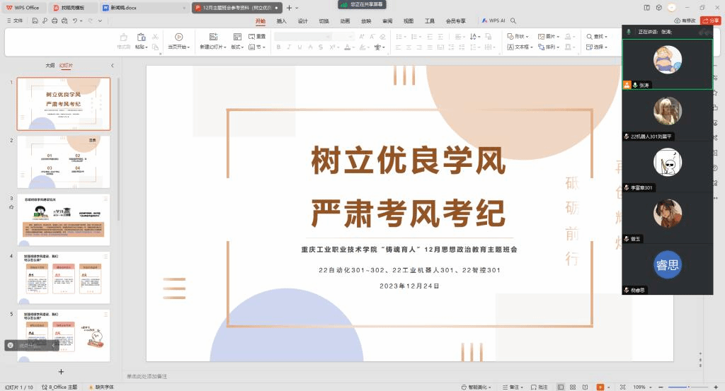Screen dimensions: 725x391
Task: Click the Reset (重置) slide button
Action: click(257, 37)
